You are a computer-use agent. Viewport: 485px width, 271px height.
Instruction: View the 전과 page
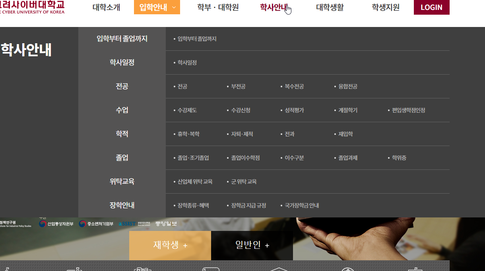click(x=289, y=134)
